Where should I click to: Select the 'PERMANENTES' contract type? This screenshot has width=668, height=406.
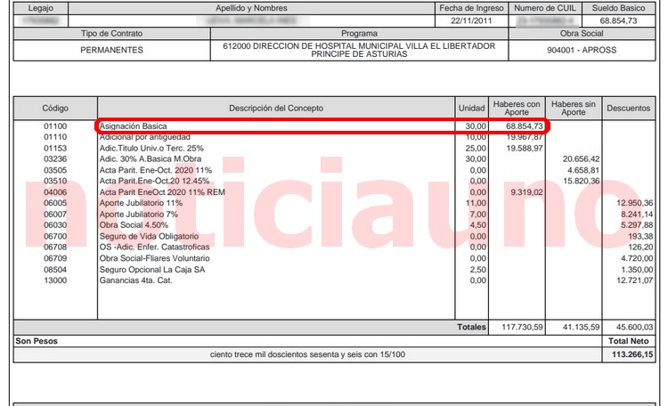click(x=111, y=50)
